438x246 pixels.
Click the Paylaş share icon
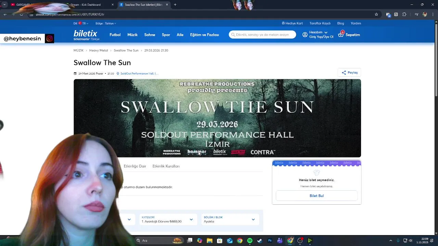(x=344, y=72)
